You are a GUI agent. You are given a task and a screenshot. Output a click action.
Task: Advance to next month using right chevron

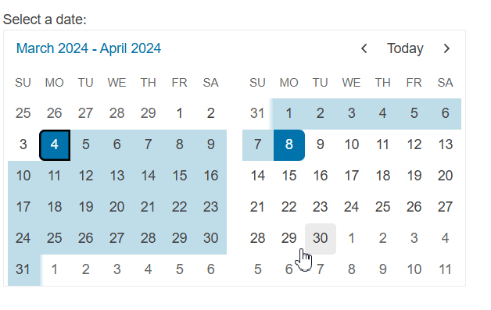tap(446, 48)
